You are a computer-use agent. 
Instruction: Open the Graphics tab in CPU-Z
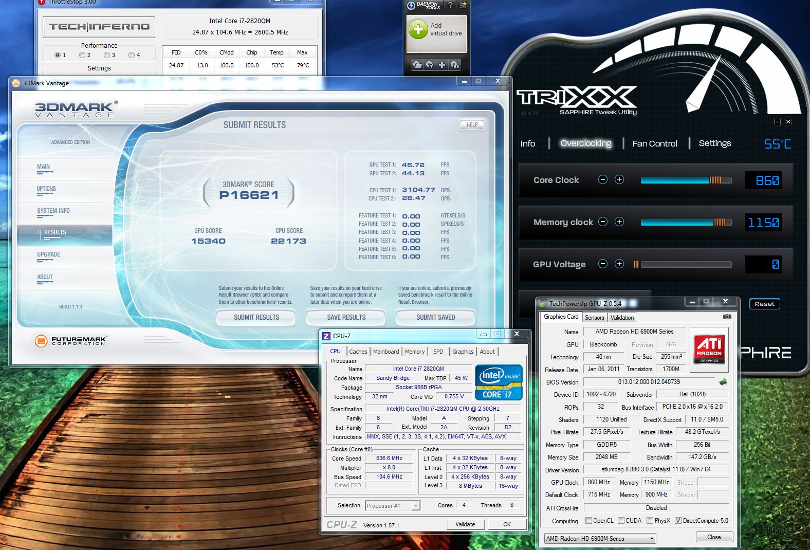click(463, 352)
